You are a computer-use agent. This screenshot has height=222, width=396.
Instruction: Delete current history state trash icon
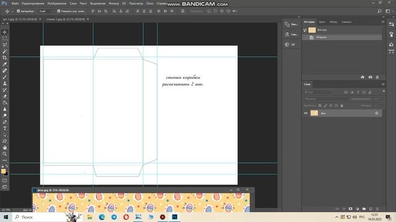pyautogui.click(x=377, y=77)
